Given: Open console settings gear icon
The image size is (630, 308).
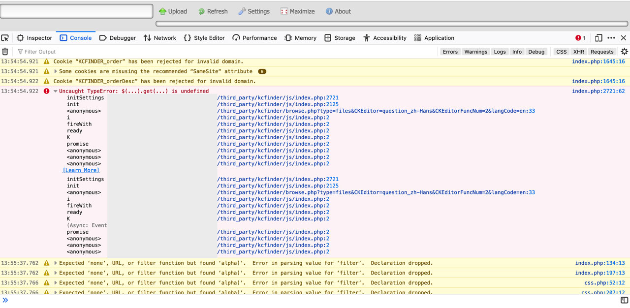Looking at the screenshot, I should point(624,52).
